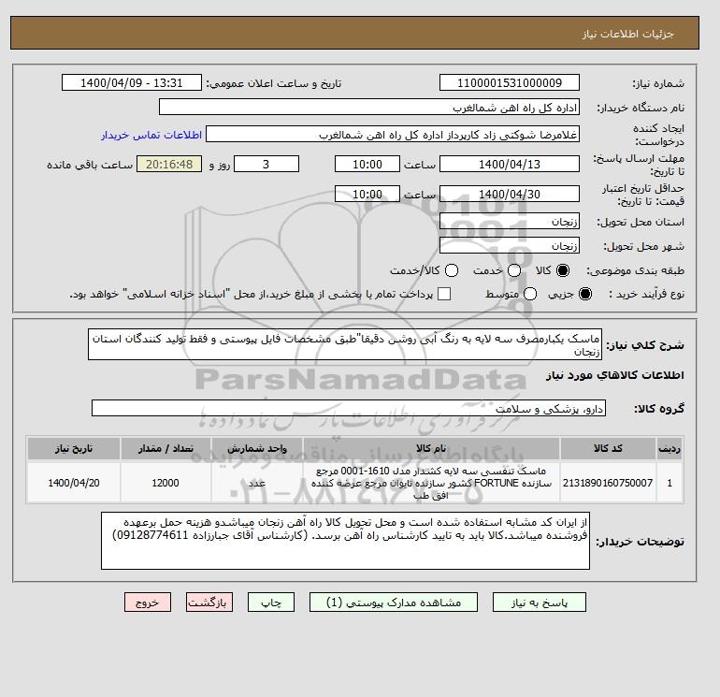Click the ردیف column header
Viewport: 720px width, 697px height.
coord(670,448)
